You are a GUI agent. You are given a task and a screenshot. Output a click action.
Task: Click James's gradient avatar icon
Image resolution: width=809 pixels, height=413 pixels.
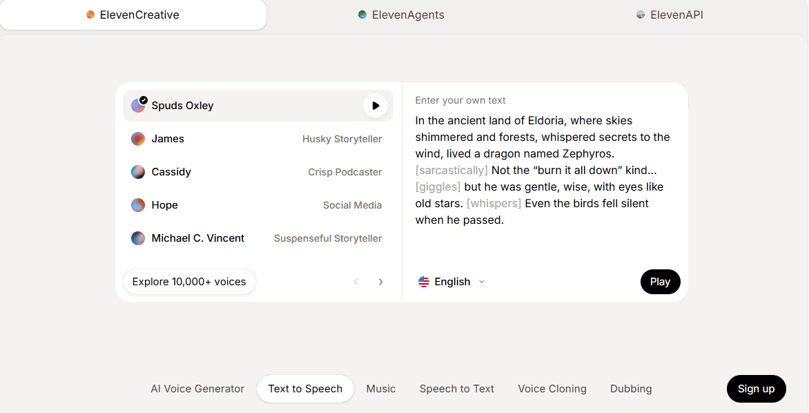click(138, 139)
